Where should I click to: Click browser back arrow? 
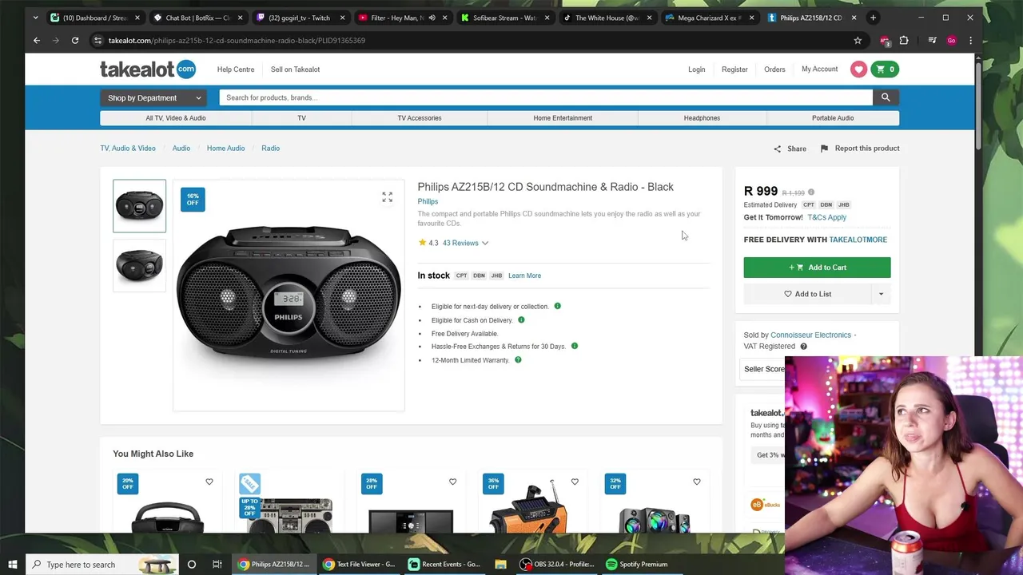[x=37, y=40]
